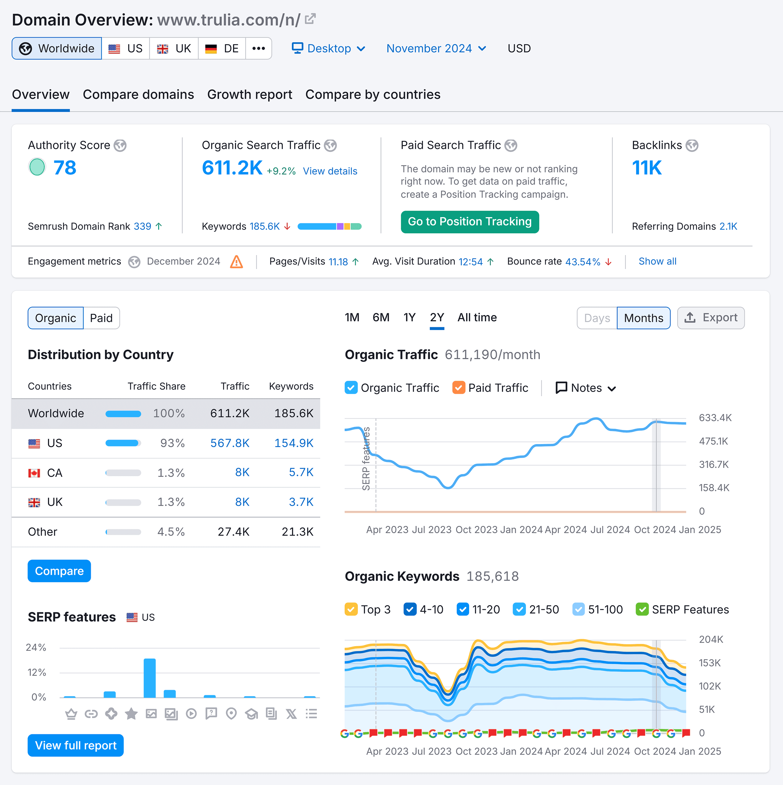783x785 pixels.
Task: Click the Canada flag in the CA row
Action: tap(34, 473)
